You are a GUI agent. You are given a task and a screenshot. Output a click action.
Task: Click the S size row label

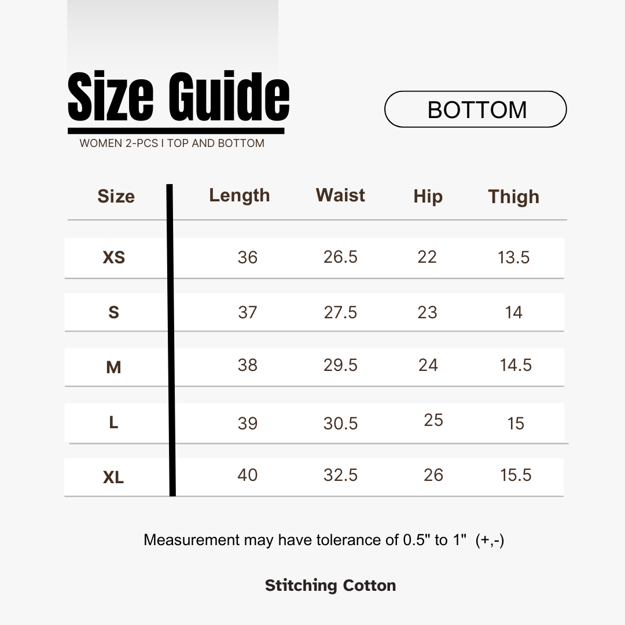click(x=113, y=312)
